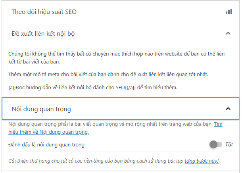Click the 'Đánh dấu là nội dung quan trọng' label
Image resolution: width=242 pixels, height=173 pixels.
(x=46, y=145)
